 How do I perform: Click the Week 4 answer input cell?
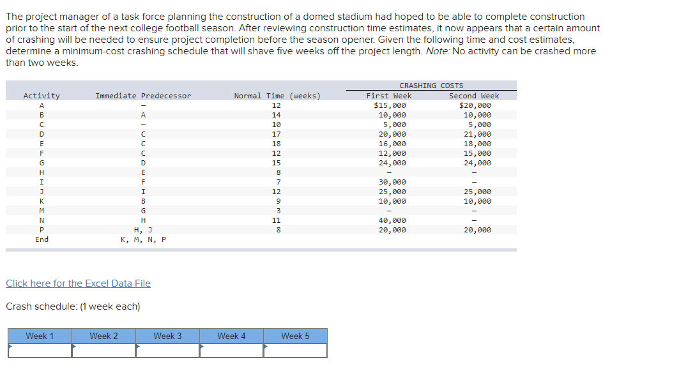coord(231,351)
